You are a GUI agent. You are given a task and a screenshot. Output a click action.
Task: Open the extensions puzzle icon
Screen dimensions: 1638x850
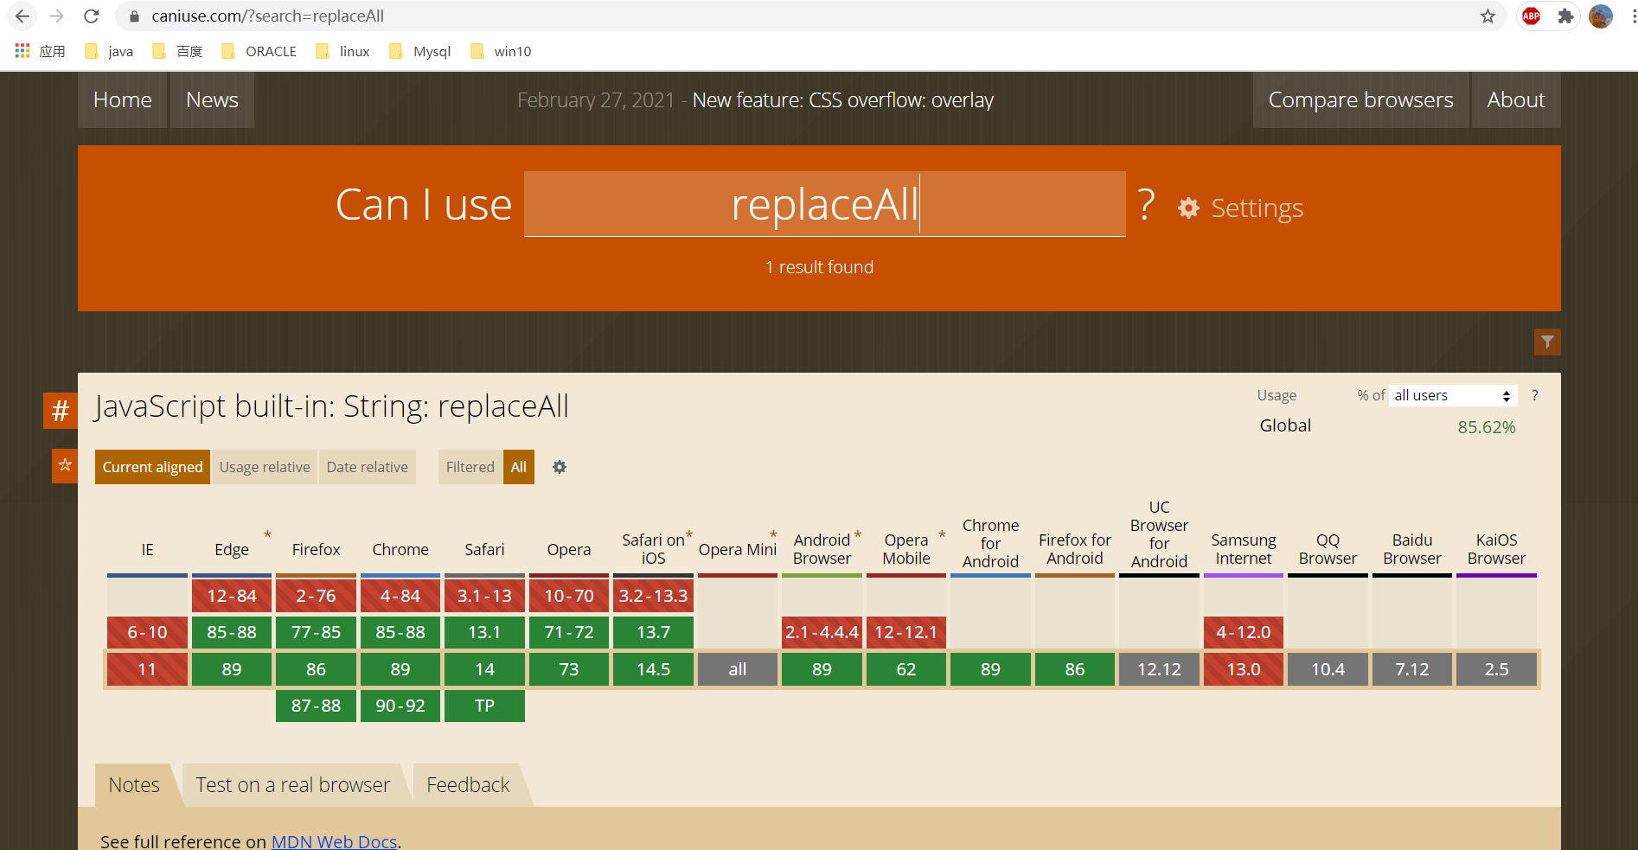[x=1565, y=16]
